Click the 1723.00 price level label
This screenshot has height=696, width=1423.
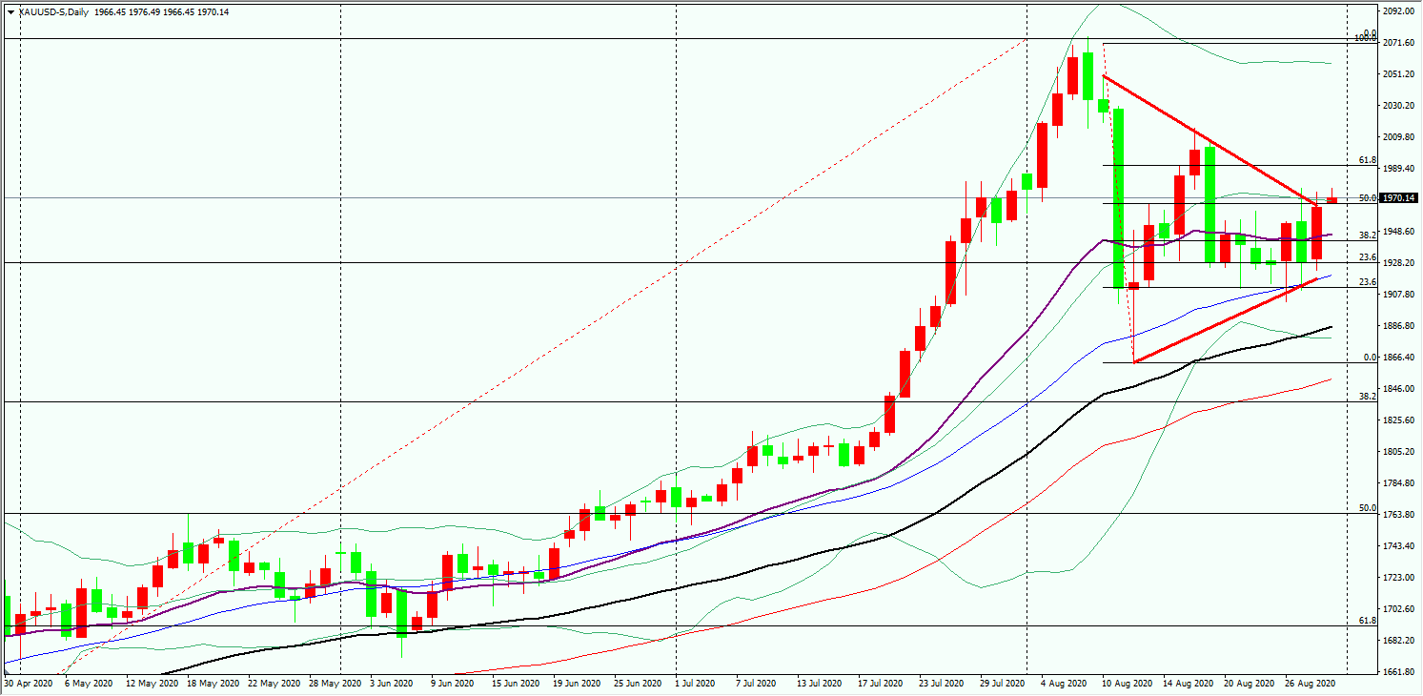pos(1398,578)
